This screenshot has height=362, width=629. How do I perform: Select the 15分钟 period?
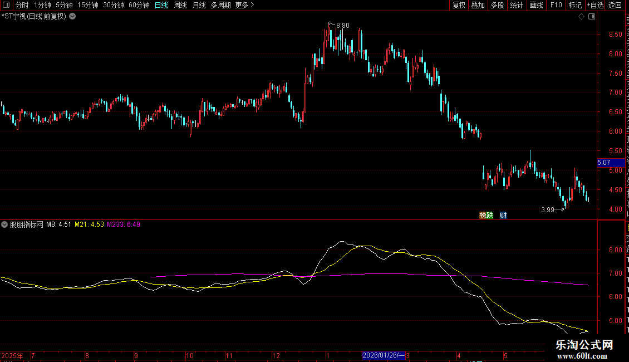[87, 5]
